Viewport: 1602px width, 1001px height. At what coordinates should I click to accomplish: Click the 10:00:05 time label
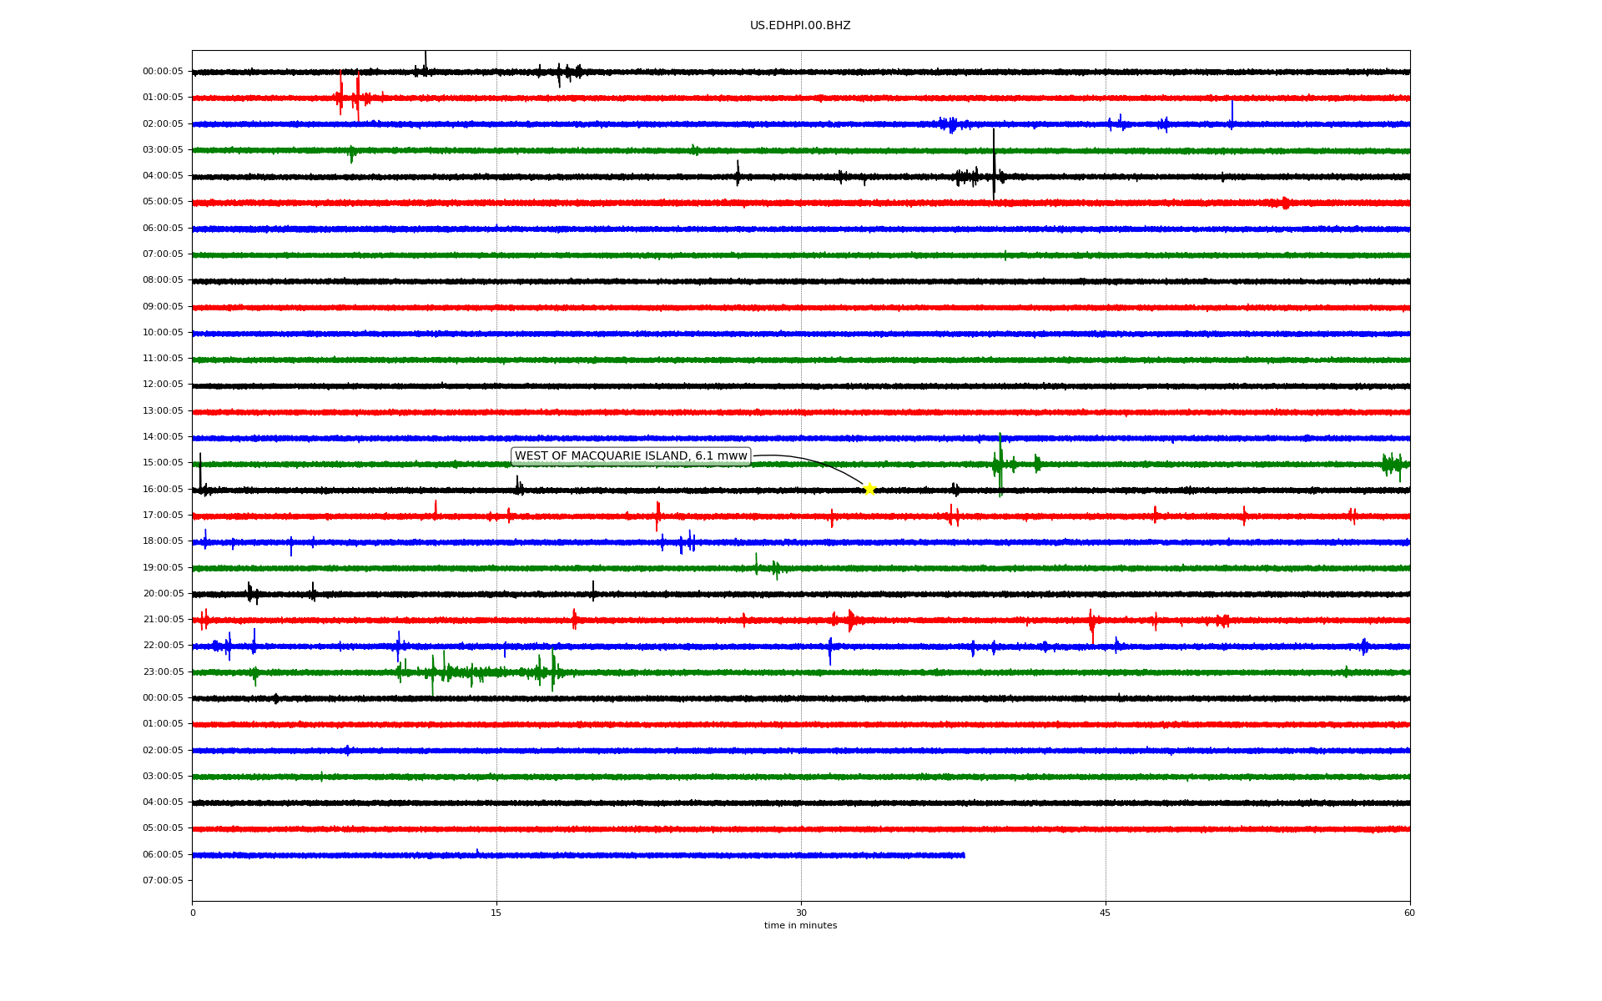(x=163, y=333)
